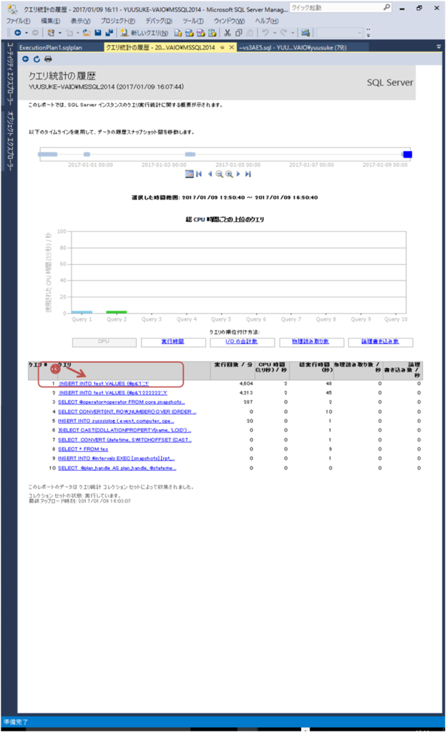This screenshot has height=733, width=447.
Task: Step to previous snapshot arrow
Action: coord(210,174)
